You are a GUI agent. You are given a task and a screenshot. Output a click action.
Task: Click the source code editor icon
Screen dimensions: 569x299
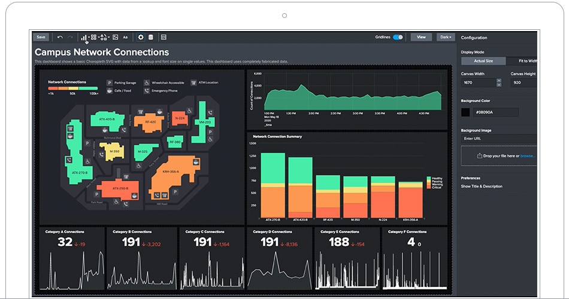pyautogui.click(x=164, y=37)
